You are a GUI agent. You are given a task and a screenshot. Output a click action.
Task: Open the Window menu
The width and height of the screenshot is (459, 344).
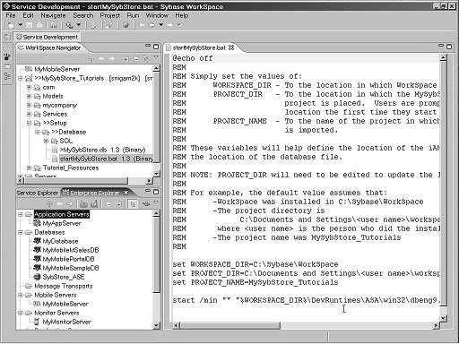[157, 15]
